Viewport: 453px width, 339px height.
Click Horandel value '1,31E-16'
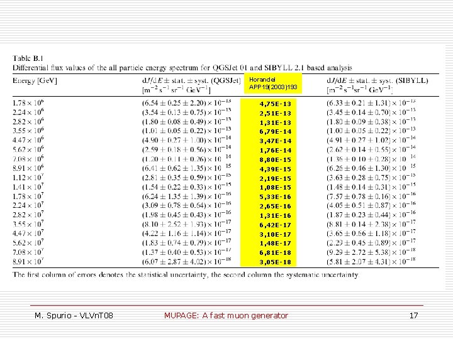pyautogui.click(x=275, y=215)
